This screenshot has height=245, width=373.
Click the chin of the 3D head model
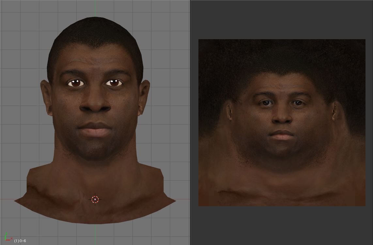click(95, 150)
